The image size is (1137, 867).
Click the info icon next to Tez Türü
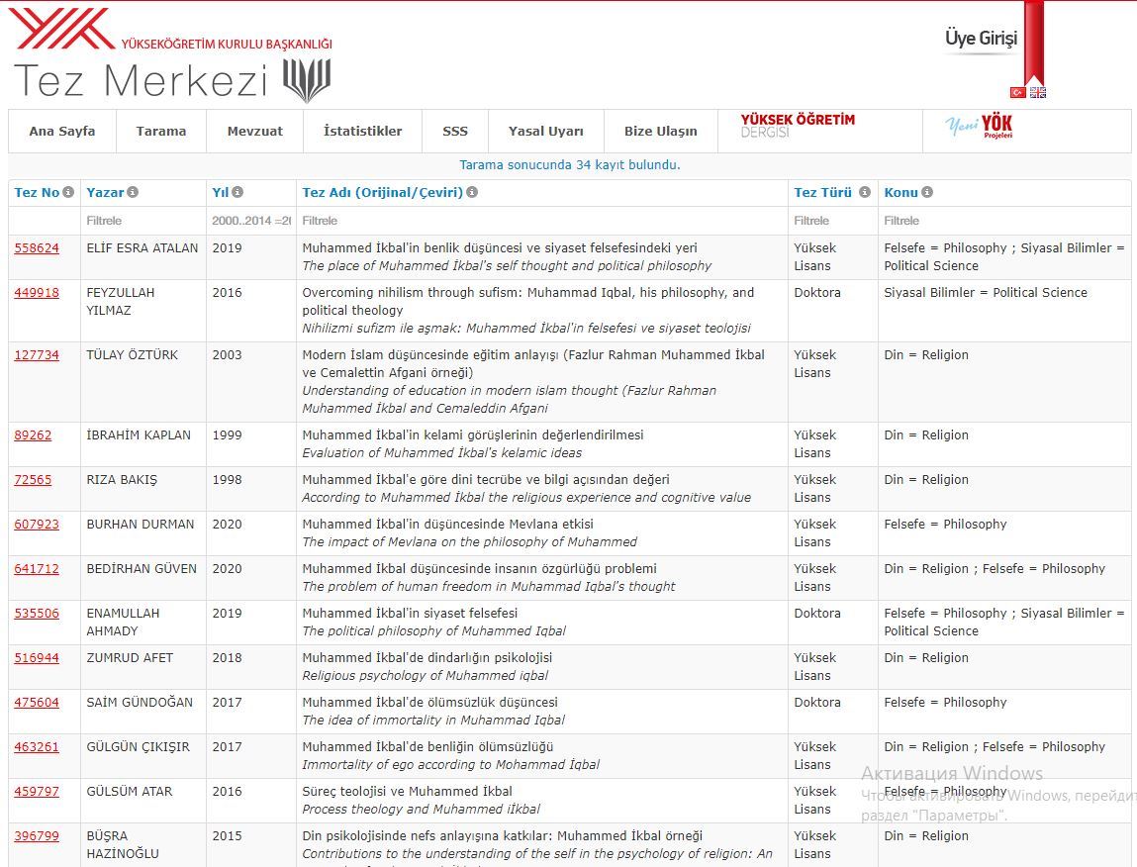864,192
